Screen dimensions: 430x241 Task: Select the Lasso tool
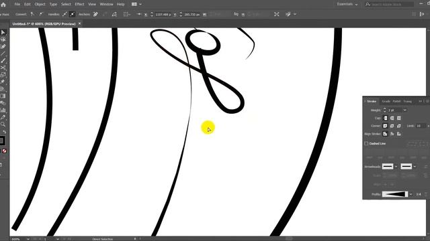pos(3,39)
